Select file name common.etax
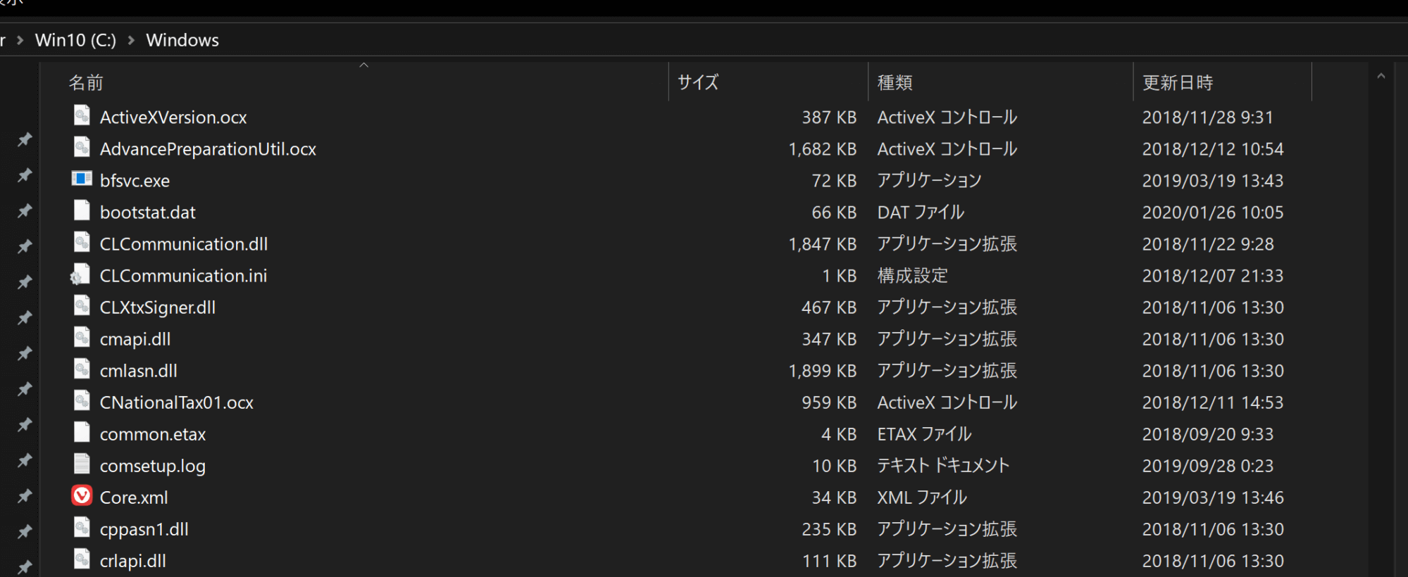This screenshot has height=577, width=1408. click(x=152, y=434)
